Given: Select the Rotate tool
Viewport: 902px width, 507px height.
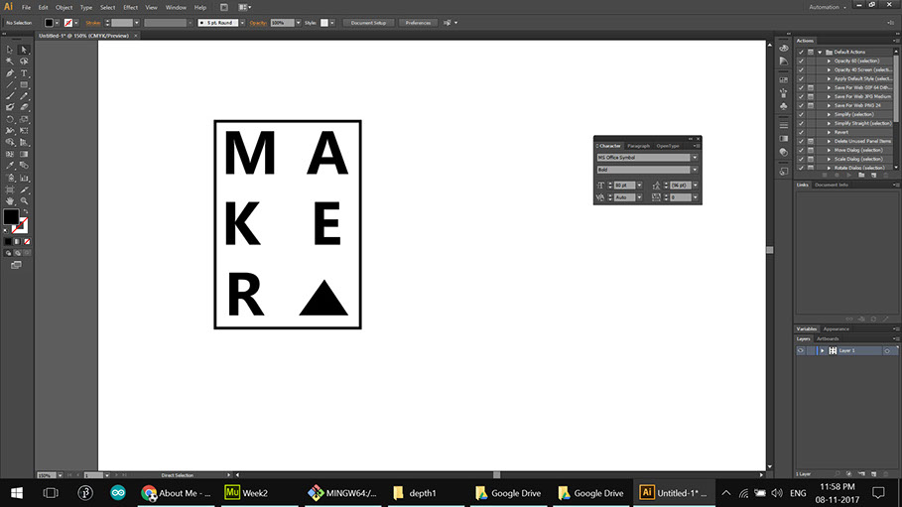Looking at the screenshot, I should [10, 120].
